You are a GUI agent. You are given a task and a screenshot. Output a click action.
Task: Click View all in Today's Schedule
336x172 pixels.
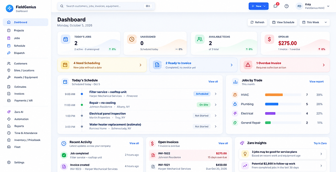coord(213,81)
